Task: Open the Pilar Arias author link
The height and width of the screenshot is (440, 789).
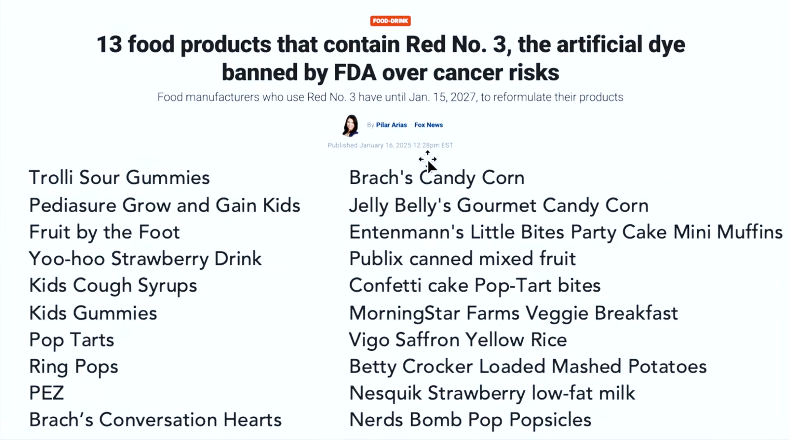Action: 391,125
